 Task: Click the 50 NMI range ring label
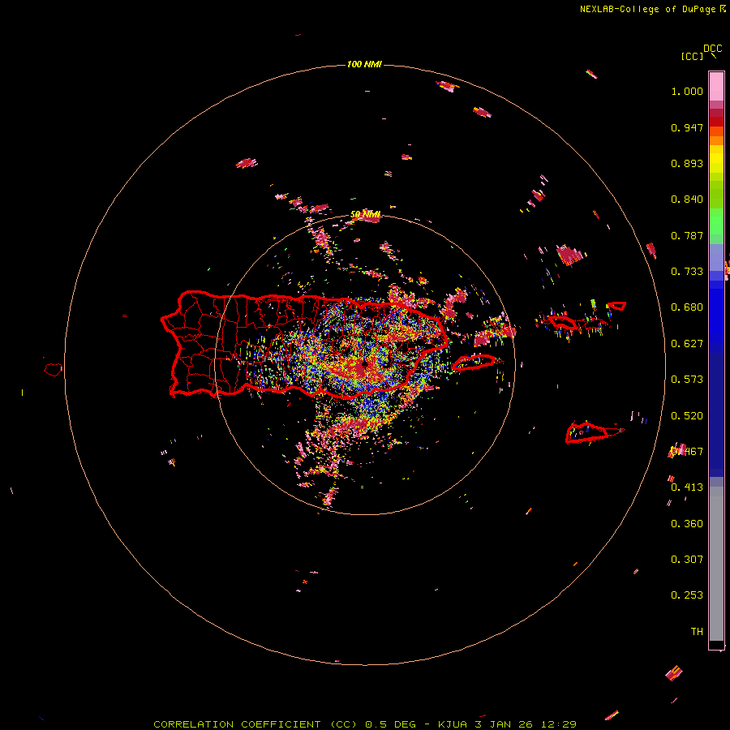coord(365,214)
